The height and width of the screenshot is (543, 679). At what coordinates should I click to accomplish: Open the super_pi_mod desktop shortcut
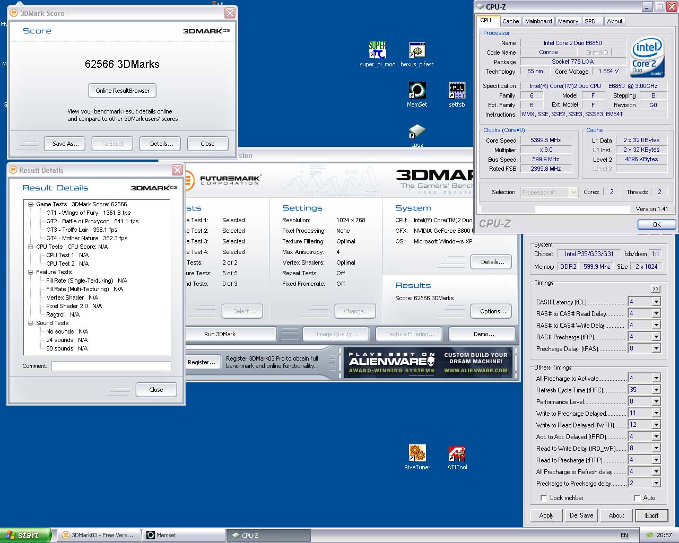pos(378,54)
